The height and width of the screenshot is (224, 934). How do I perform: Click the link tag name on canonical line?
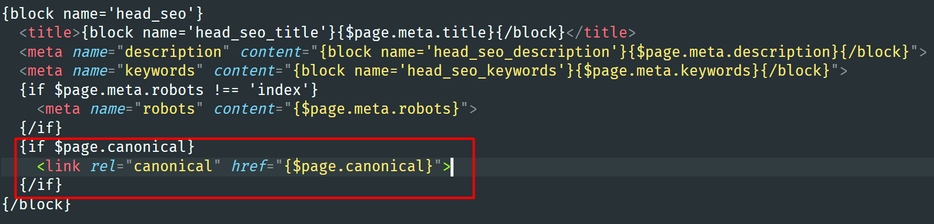click(x=63, y=167)
